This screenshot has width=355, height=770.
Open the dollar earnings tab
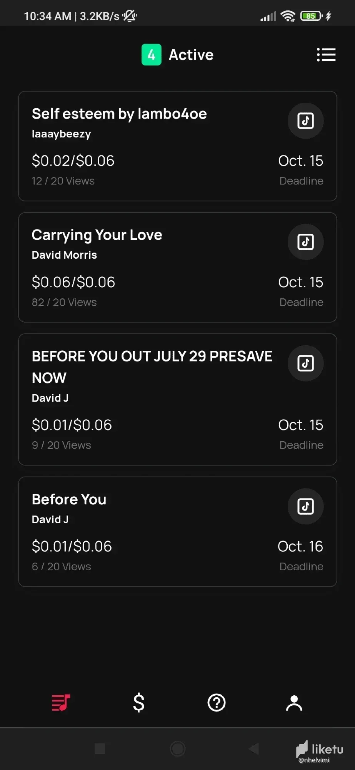[x=138, y=703]
